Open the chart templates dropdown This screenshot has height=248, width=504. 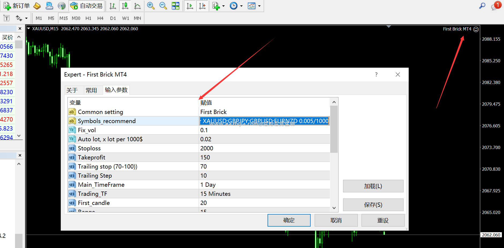tap(259, 6)
